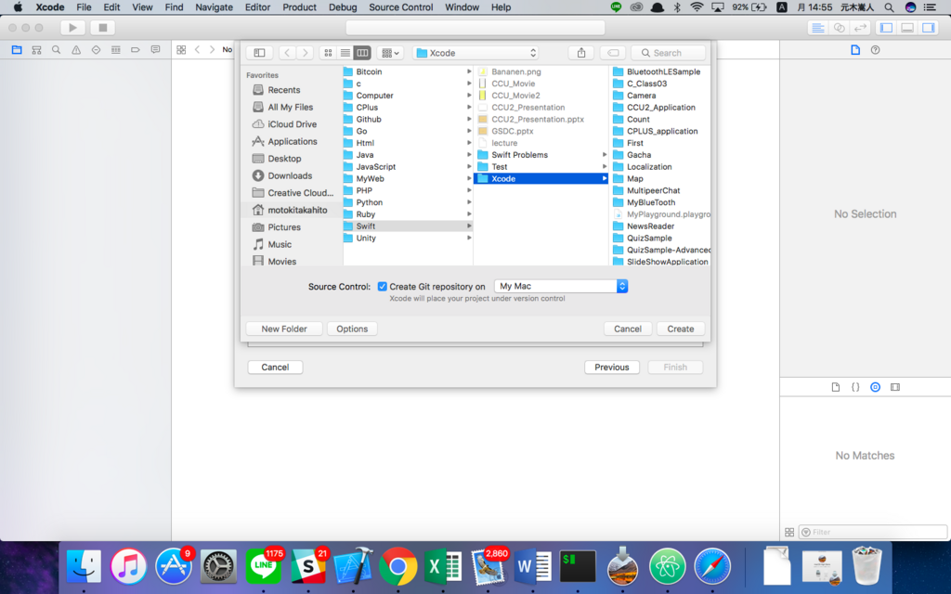
Task: Go forward in the file dialog
Action: click(305, 53)
